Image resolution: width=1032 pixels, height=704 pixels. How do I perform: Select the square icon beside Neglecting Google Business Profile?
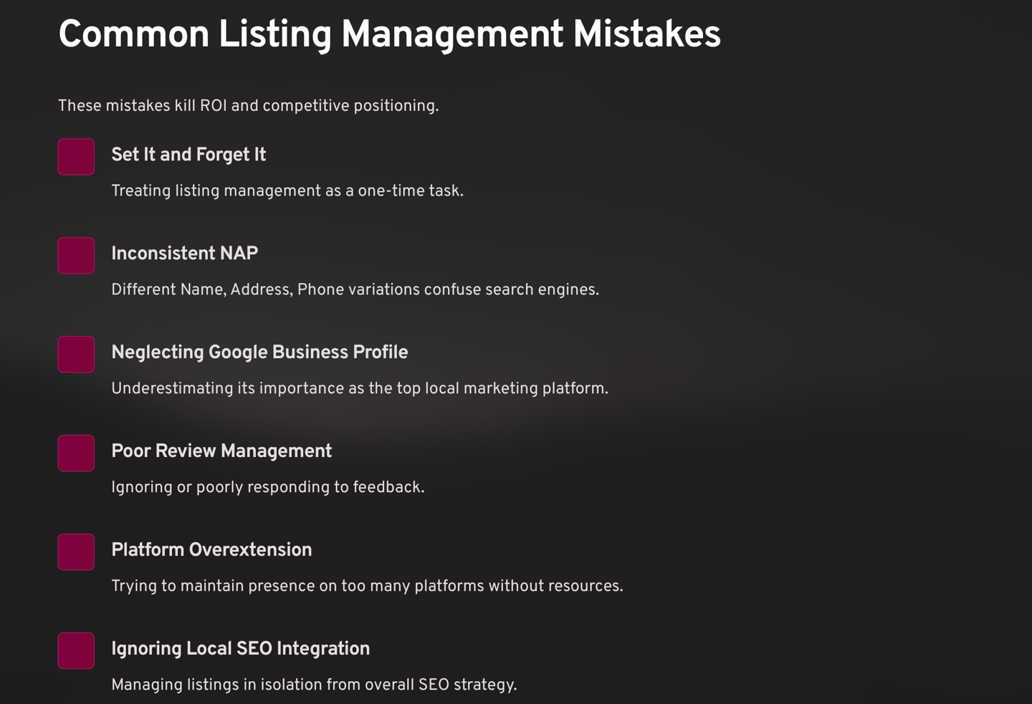(76, 355)
